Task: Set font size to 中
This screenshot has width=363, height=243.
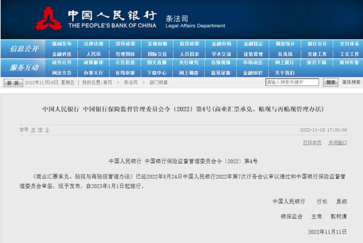Action: coord(41,130)
